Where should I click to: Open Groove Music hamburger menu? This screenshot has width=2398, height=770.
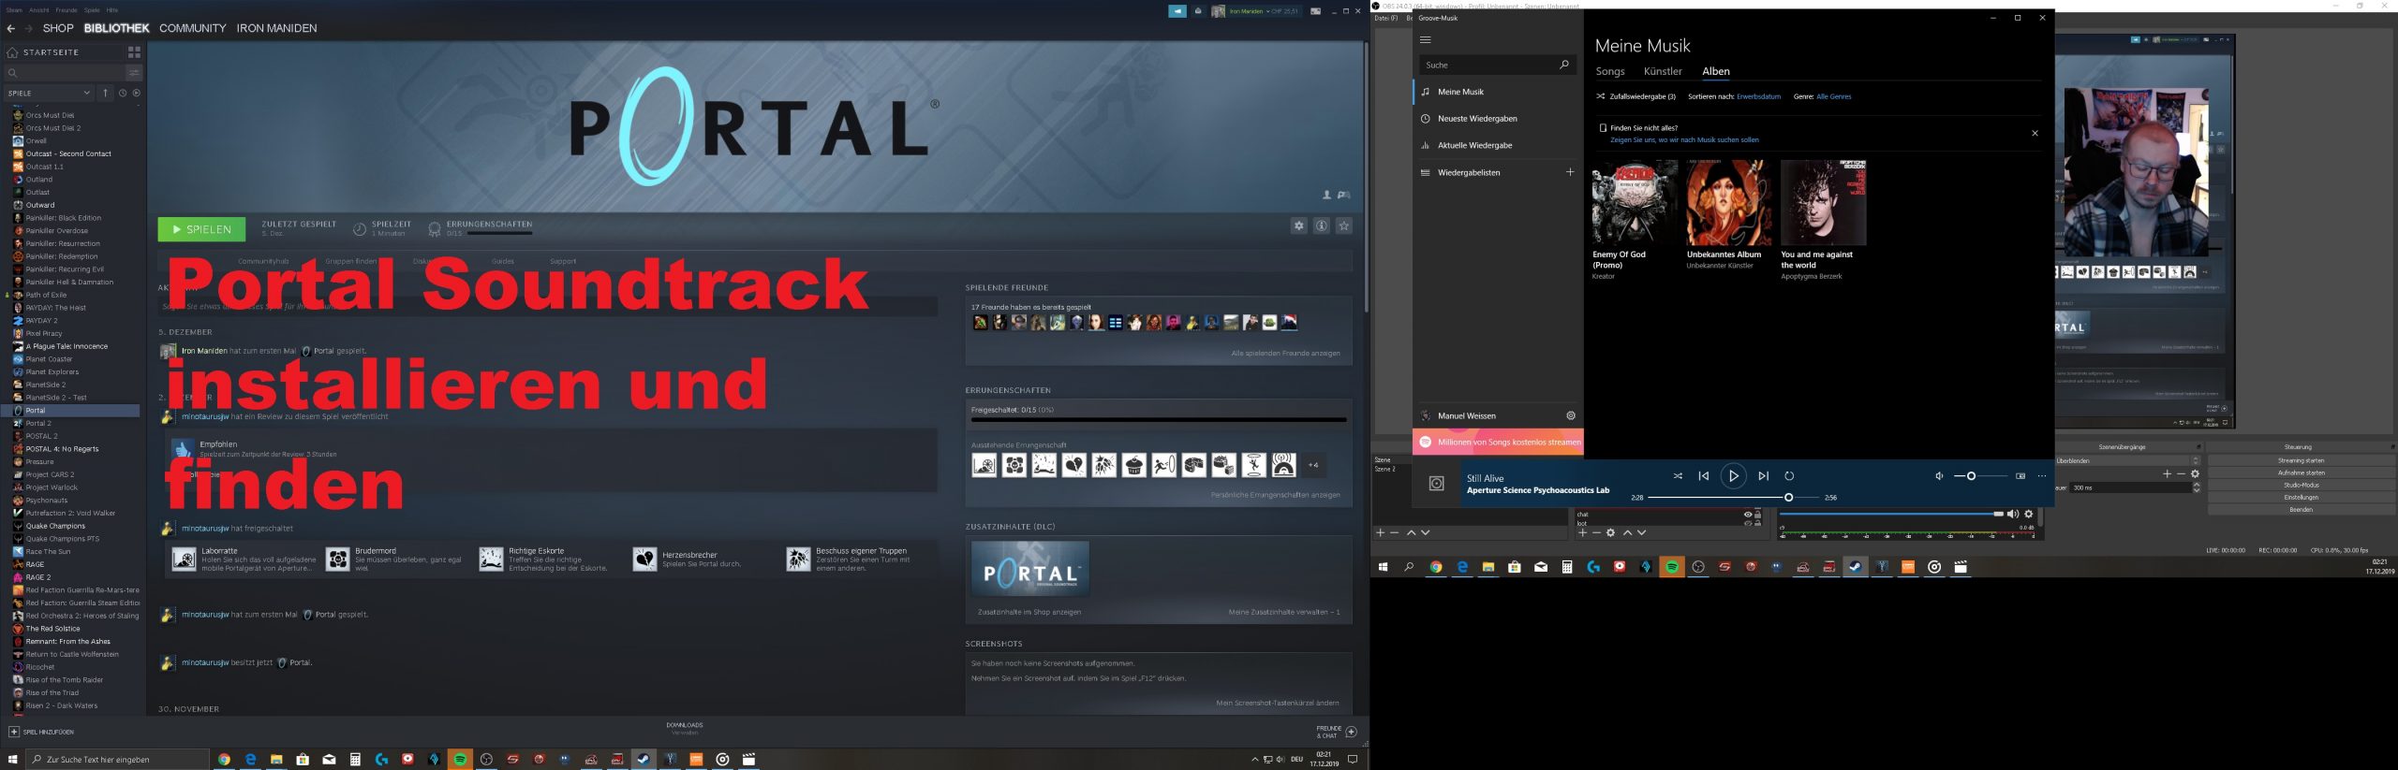1426,40
